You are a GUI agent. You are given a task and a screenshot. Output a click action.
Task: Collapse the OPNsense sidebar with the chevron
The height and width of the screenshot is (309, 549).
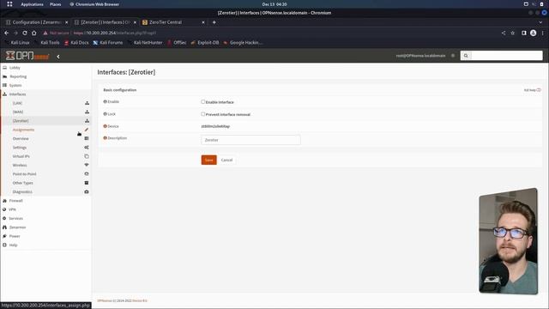(x=58, y=57)
